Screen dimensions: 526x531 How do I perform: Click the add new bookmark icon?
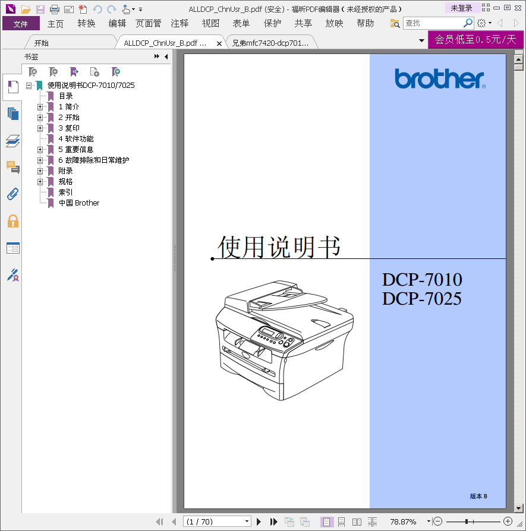pyautogui.click(x=53, y=72)
